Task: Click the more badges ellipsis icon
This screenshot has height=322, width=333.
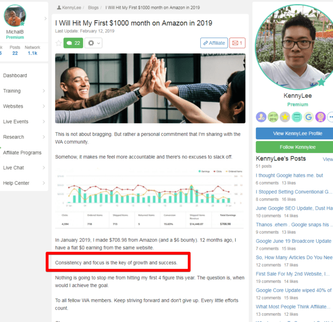Action: pyautogui.click(x=330, y=117)
